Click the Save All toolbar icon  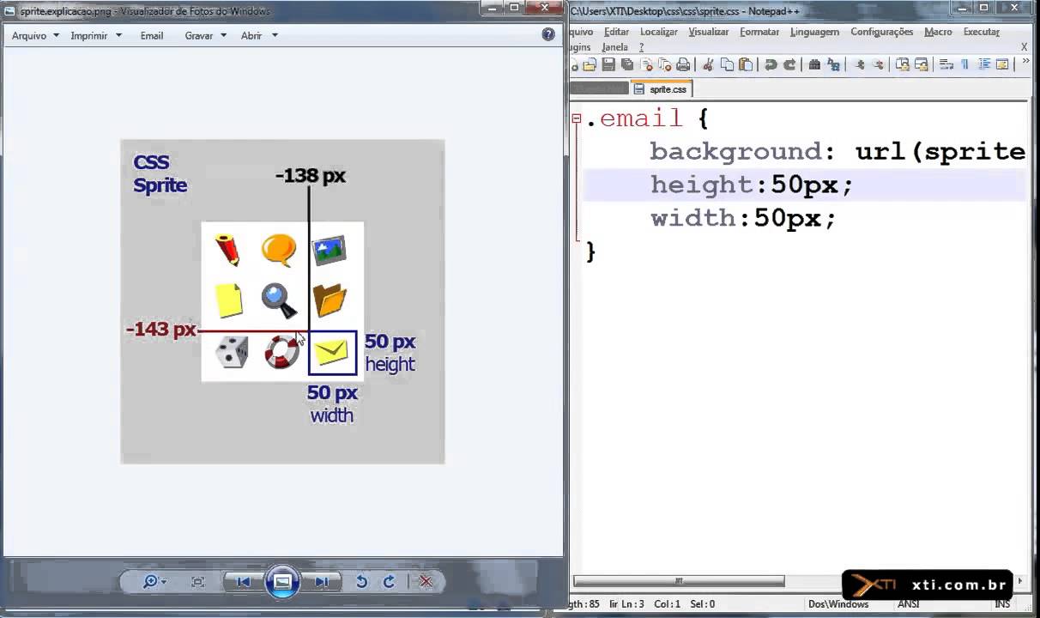[627, 64]
